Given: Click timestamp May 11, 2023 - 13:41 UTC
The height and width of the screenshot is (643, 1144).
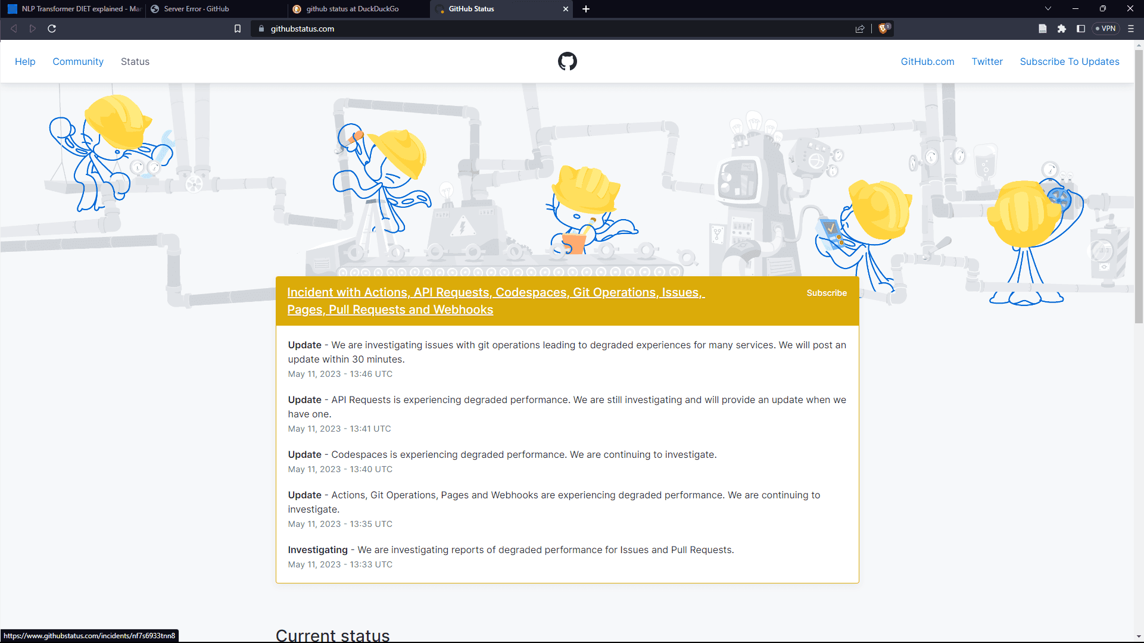Looking at the screenshot, I should point(339,429).
